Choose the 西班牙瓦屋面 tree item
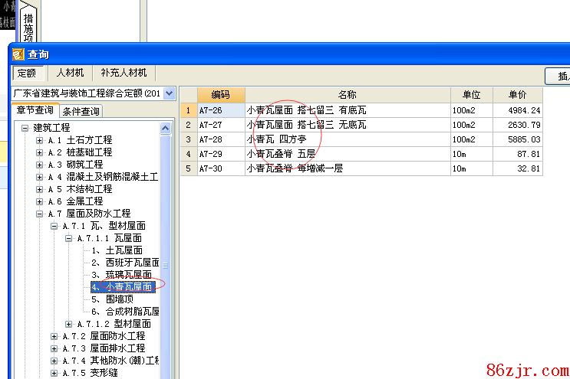 click(125, 263)
